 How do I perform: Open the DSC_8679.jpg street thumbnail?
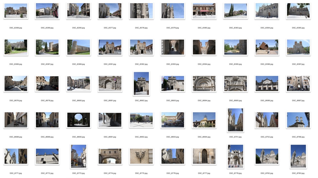47,83
